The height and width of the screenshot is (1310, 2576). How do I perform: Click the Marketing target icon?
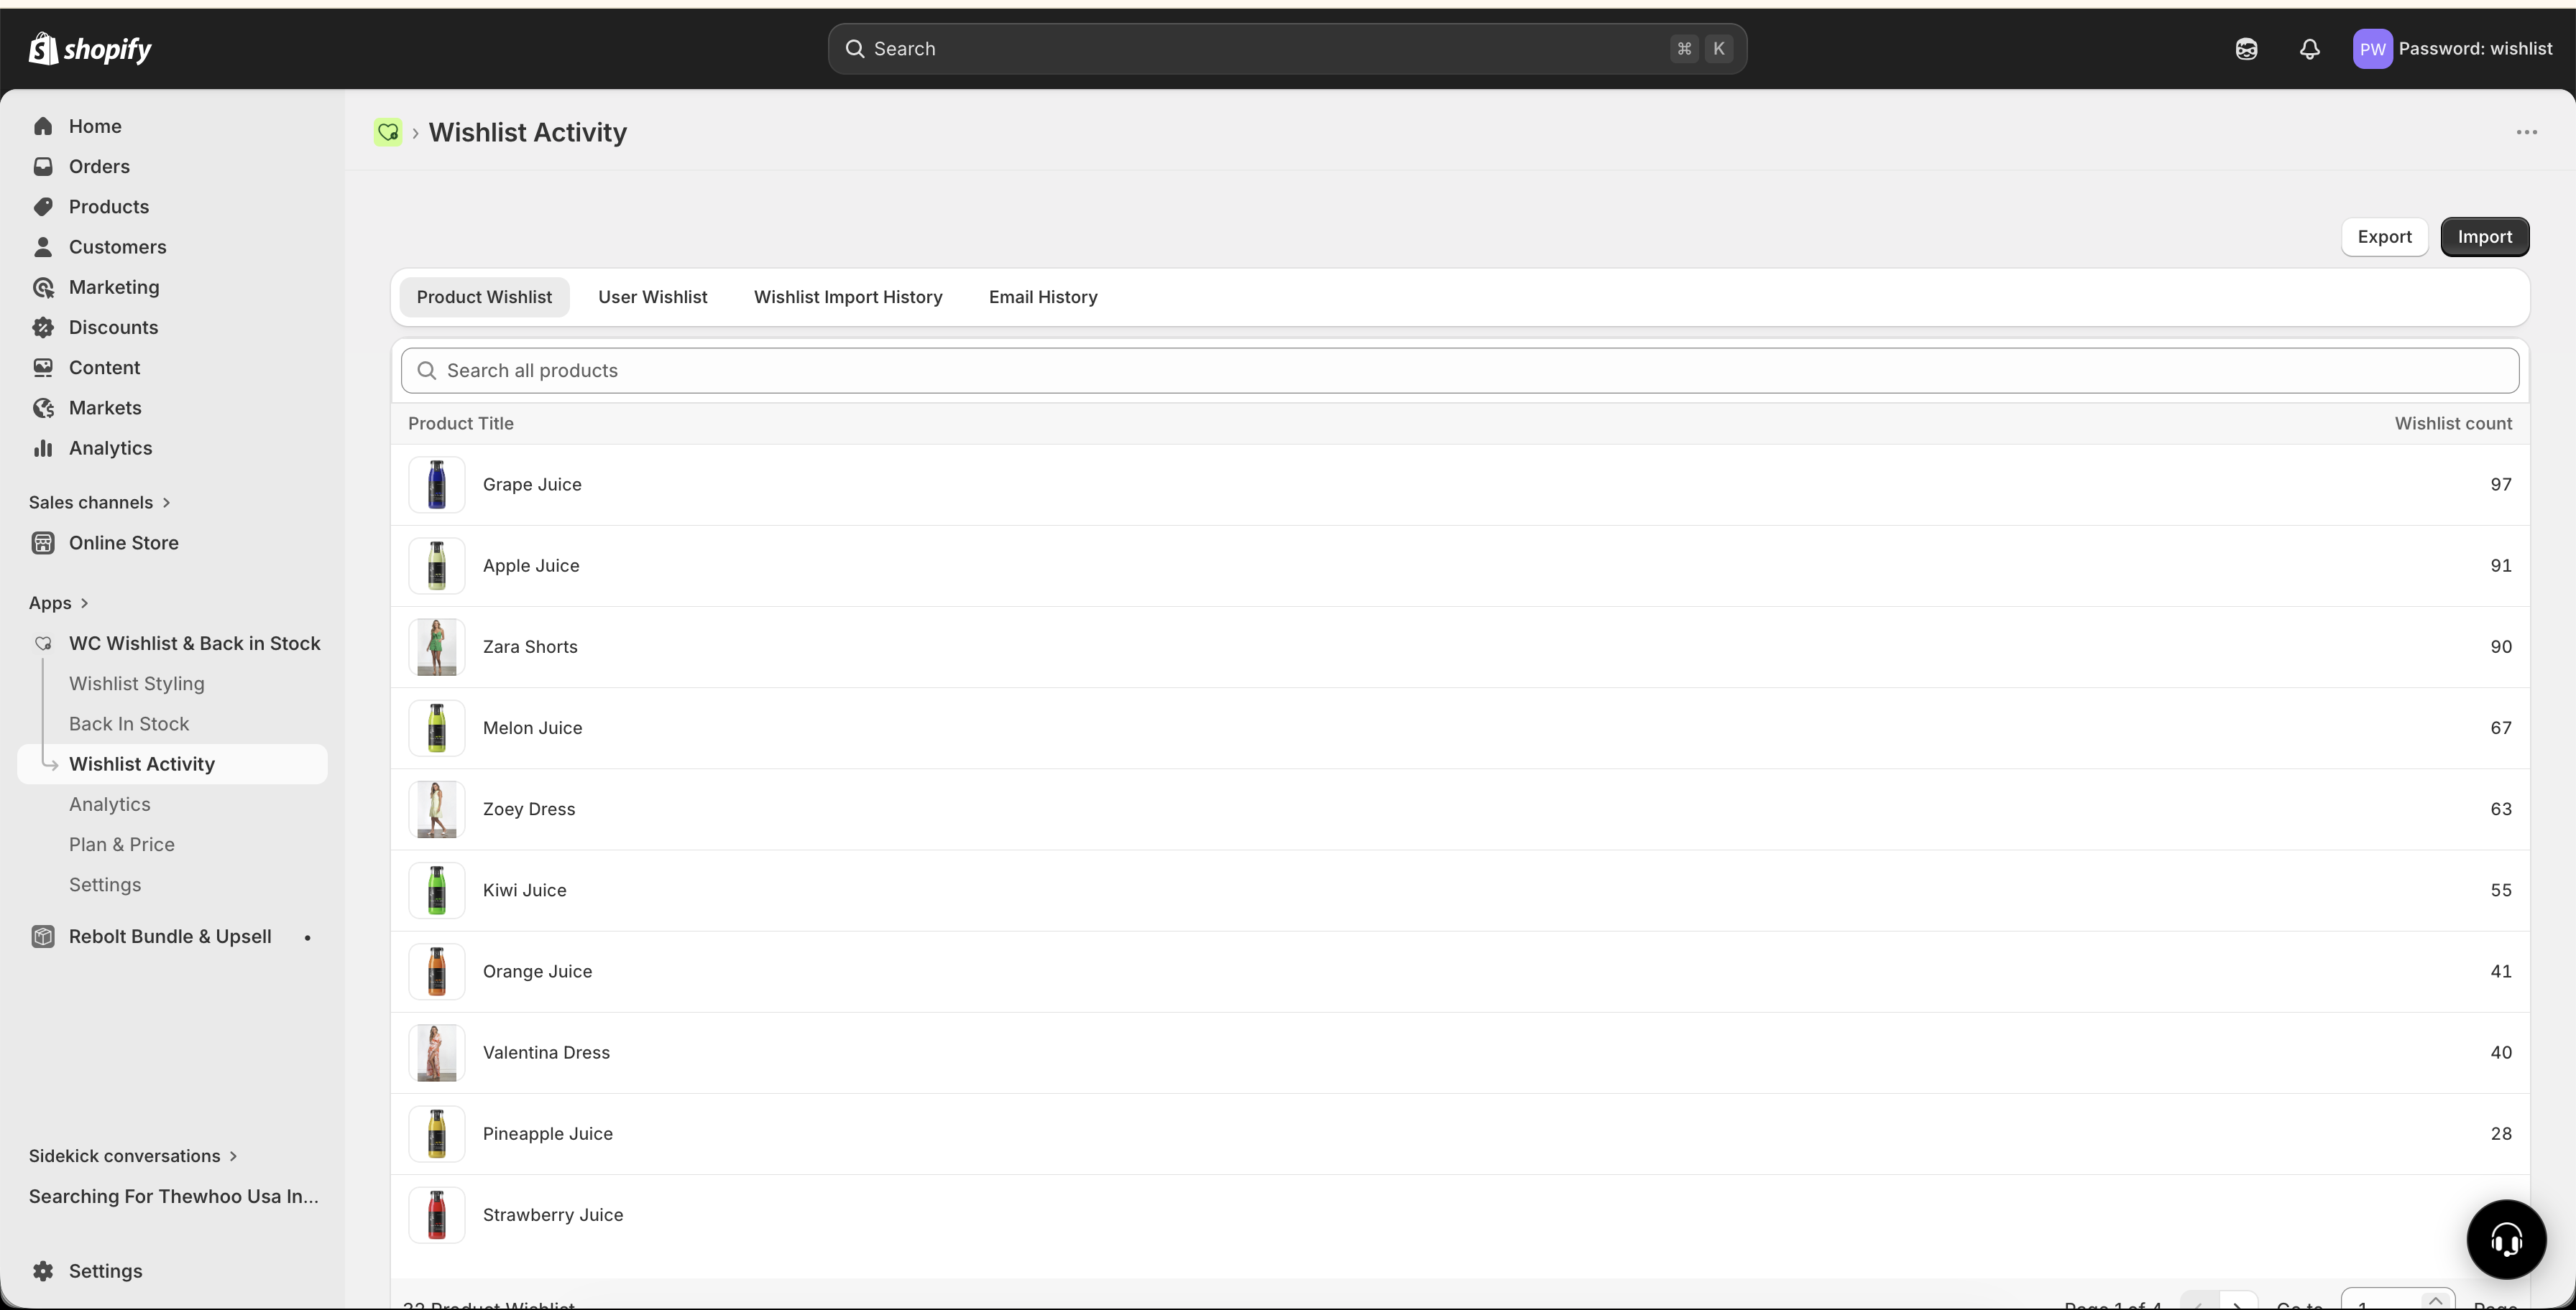(x=43, y=287)
